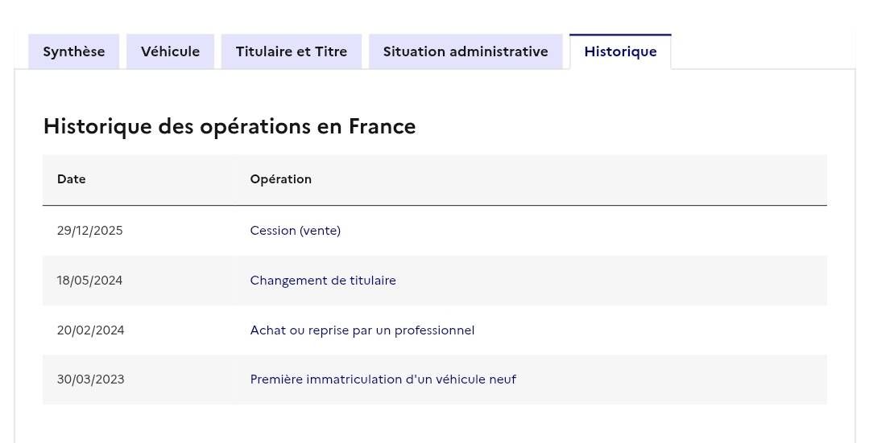Click the word France in the heading

(x=382, y=126)
